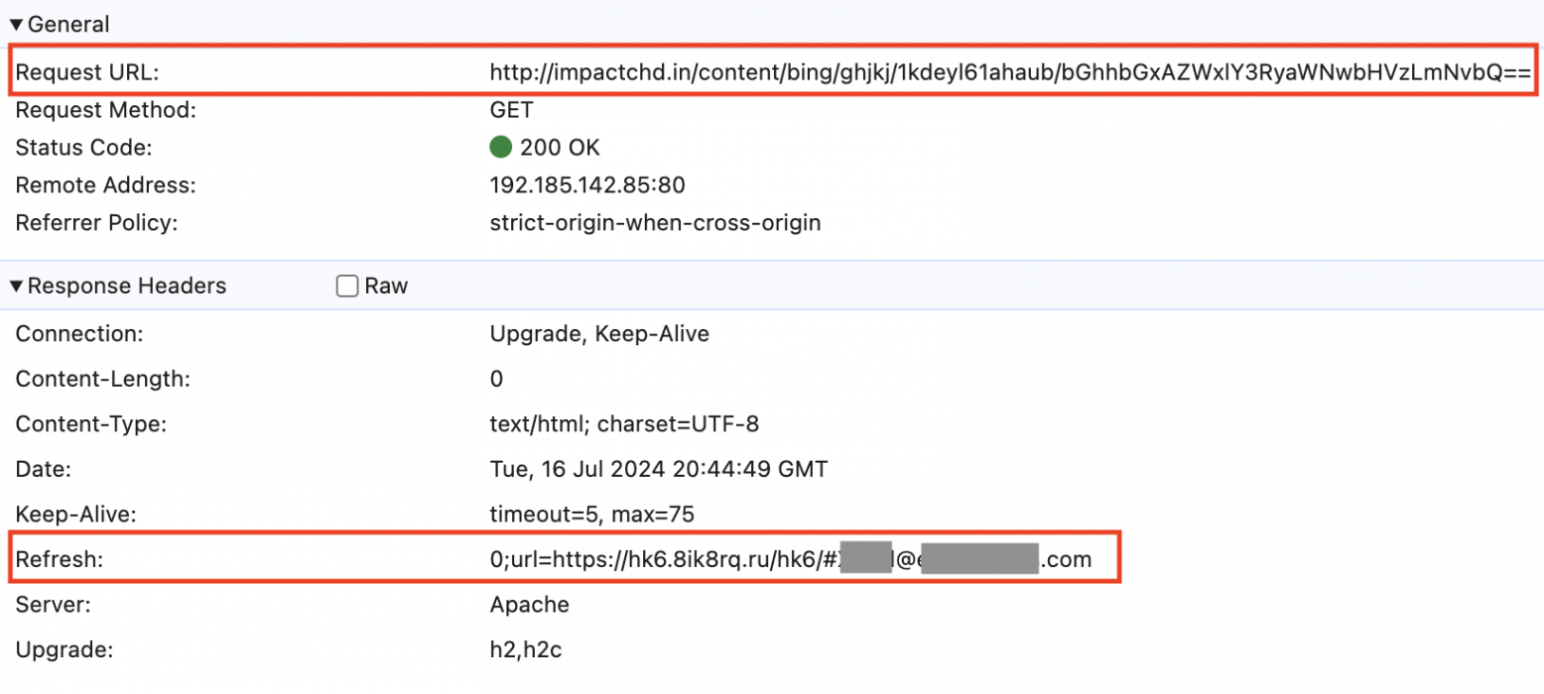Click the General section label
The image size is (1544, 694).
click(69, 23)
